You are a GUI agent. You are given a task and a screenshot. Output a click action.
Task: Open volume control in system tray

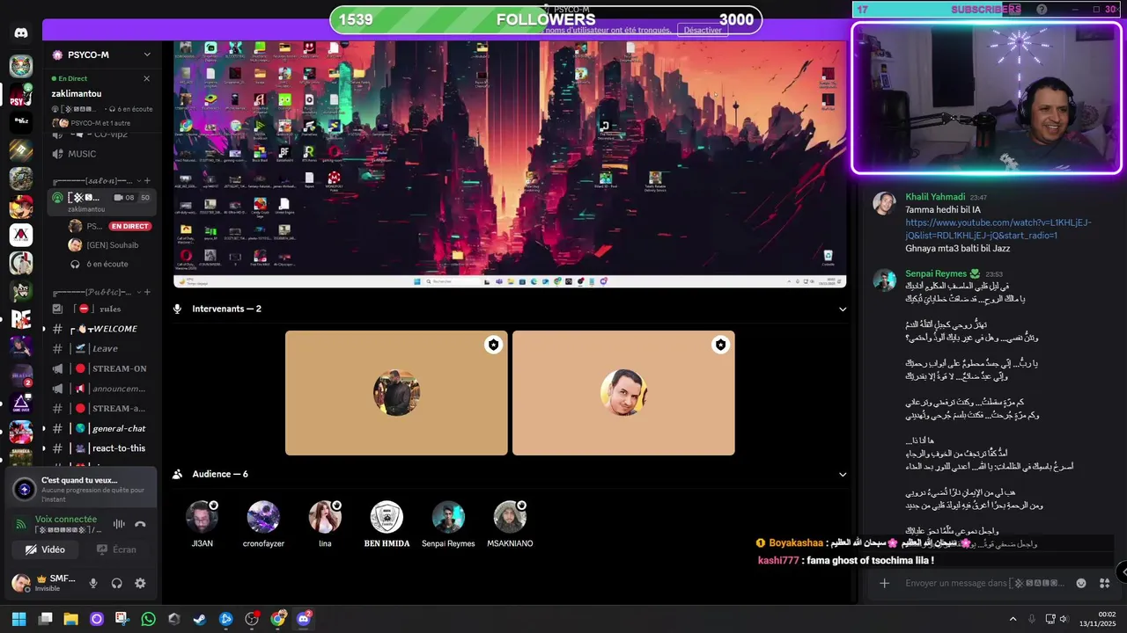tap(1063, 619)
